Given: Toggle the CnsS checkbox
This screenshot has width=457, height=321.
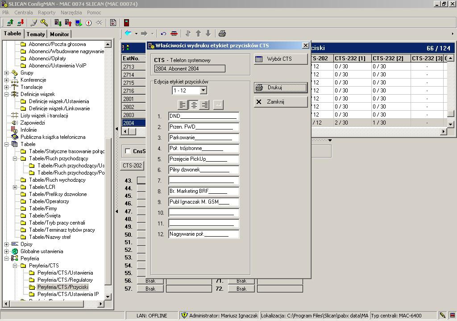Looking at the screenshot, I should (x=127, y=151).
